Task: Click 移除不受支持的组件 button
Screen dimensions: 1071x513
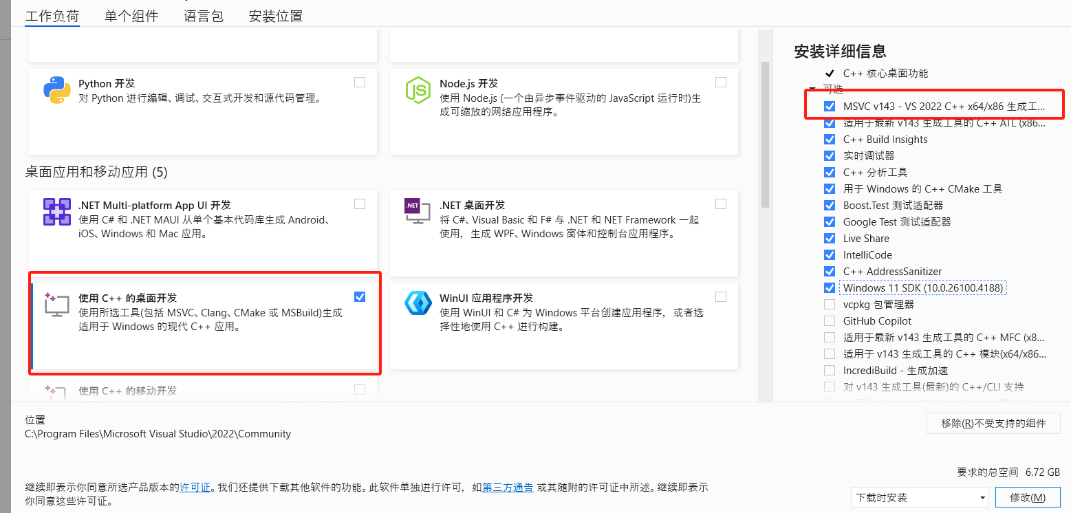Action: pos(993,423)
